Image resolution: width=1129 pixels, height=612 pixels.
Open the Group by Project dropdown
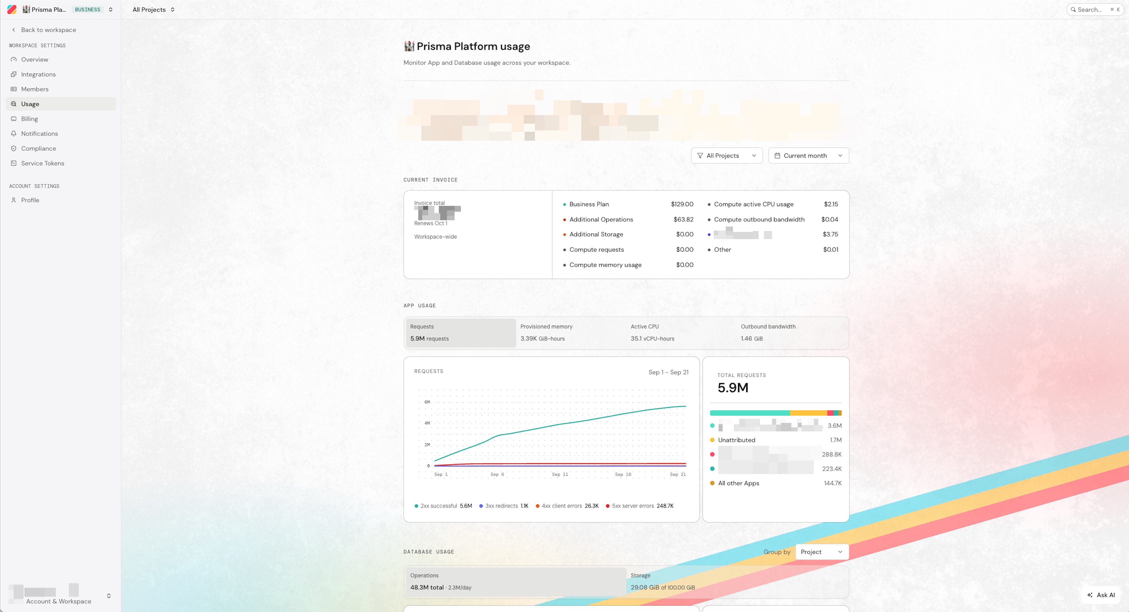tap(822, 552)
